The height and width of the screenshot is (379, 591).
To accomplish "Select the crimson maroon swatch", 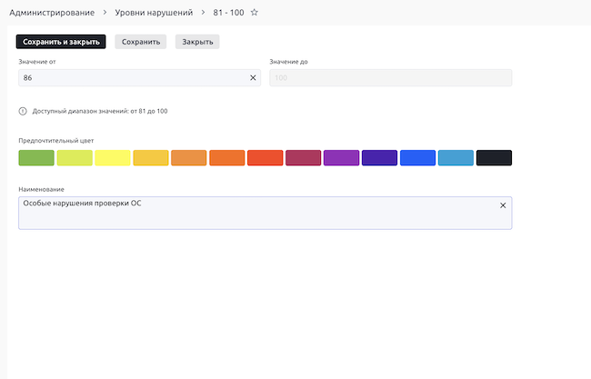I will [x=304, y=158].
